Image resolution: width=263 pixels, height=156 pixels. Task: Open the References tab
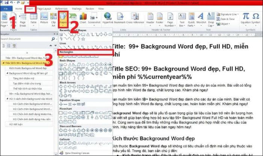(x=61, y=9)
